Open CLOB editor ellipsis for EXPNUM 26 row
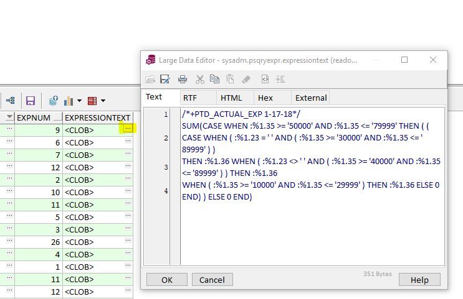 [128, 241]
